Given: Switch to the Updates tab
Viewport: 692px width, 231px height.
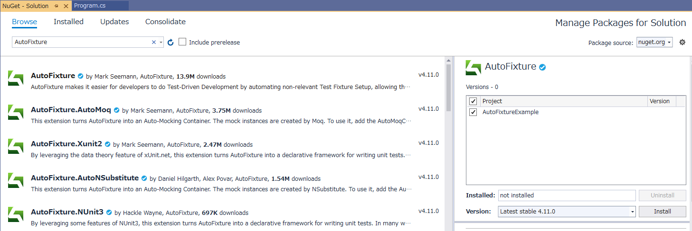Looking at the screenshot, I should click(x=114, y=22).
